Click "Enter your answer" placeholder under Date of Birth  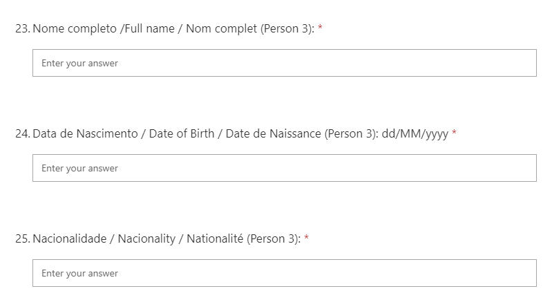click(79, 168)
